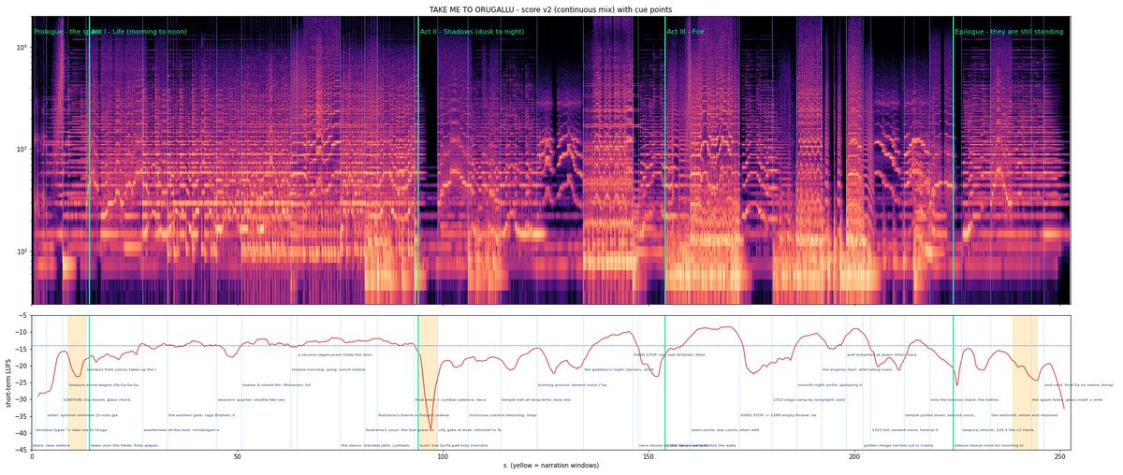The image size is (1123, 475).
Task: Click the 'dawn over the fields: flute alapan' cue
Action: pyautogui.click(x=124, y=446)
